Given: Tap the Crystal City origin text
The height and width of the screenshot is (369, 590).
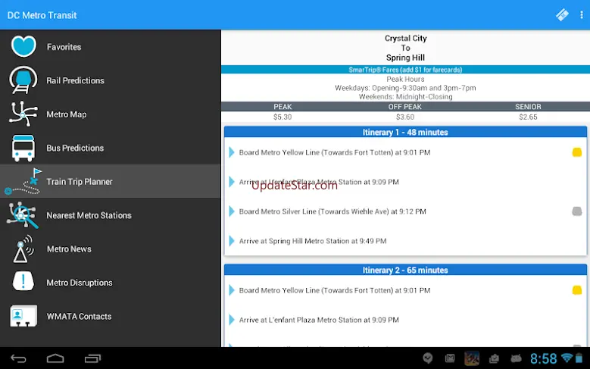Looking at the screenshot, I should pyautogui.click(x=406, y=38).
